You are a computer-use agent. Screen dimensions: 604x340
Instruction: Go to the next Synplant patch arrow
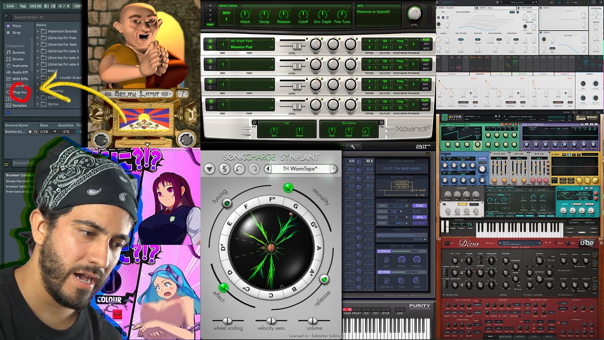[x=334, y=169]
